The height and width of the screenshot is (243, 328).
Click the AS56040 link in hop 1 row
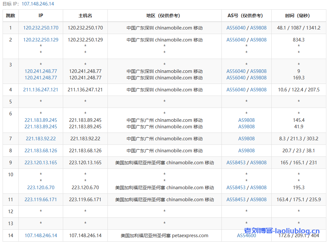[x=236, y=28]
